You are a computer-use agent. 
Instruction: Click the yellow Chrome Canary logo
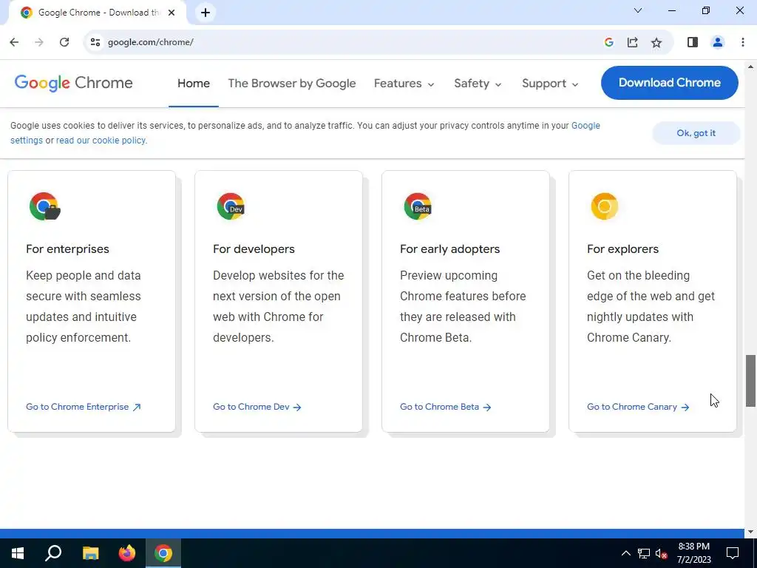[x=605, y=206]
